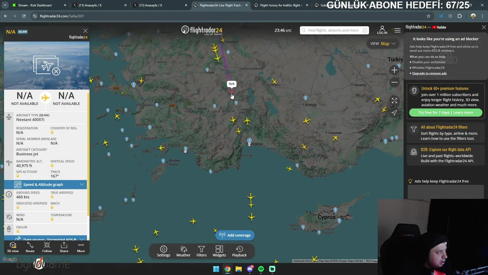Close the aircraft details panel
This screenshot has height=275, width=488.
[x=85, y=31]
